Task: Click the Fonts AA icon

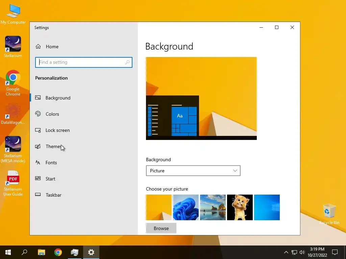Action: (38, 163)
